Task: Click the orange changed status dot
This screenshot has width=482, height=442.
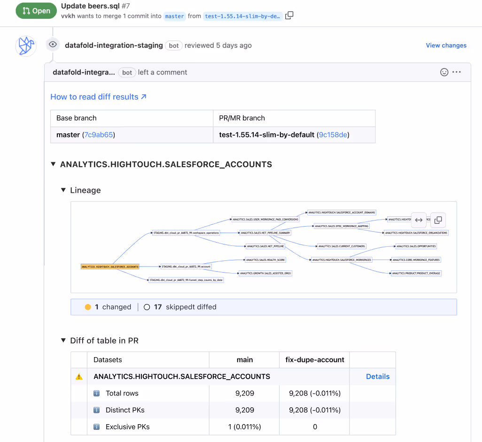Action: pyautogui.click(x=87, y=307)
